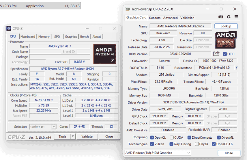The width and height of the screenshot is (247, 160).
Task: Open the Graphics tab in CPU-Z
Action: coord(71,37)
